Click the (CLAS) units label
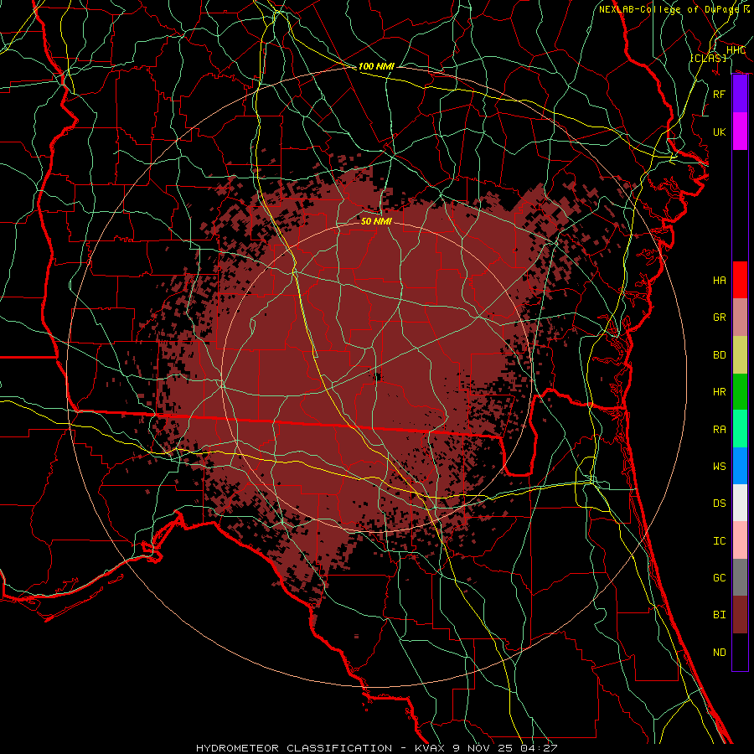The height and width of the screenshot is (754, 754). [x=708, y=58]
